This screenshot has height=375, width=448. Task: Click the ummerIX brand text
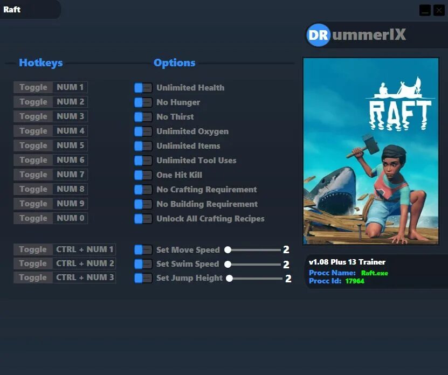(x=369, y=34)
